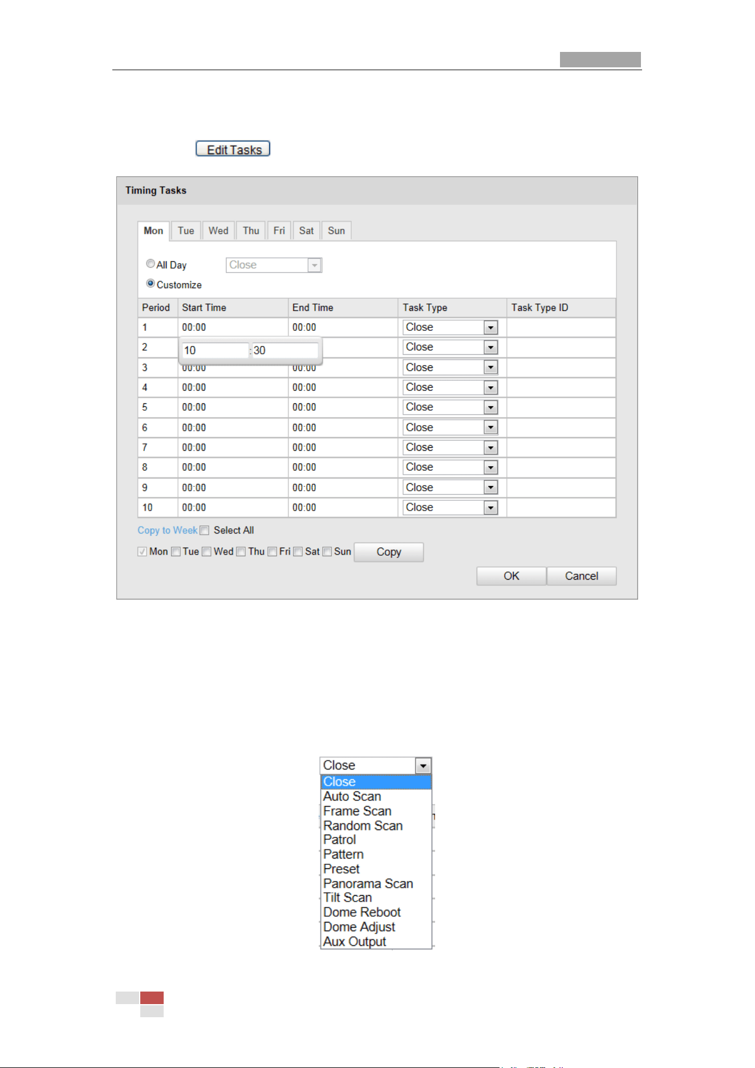Tick the Fri copy checkbox
This screenshot has width=755, height=1068.
[272, 552]
